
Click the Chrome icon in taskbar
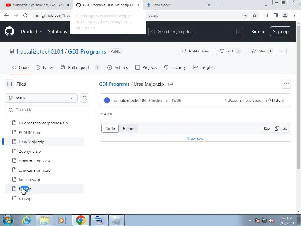(x=81, y=220)
